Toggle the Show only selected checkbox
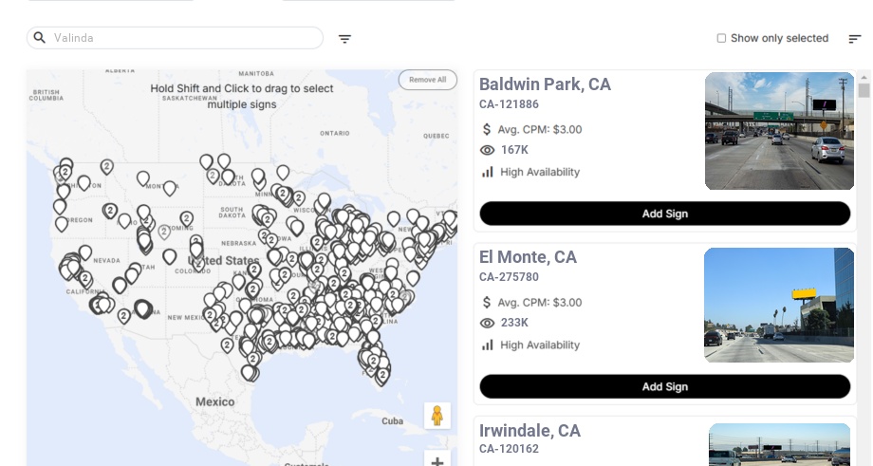 pyautogui.click(x=721, y=39)
